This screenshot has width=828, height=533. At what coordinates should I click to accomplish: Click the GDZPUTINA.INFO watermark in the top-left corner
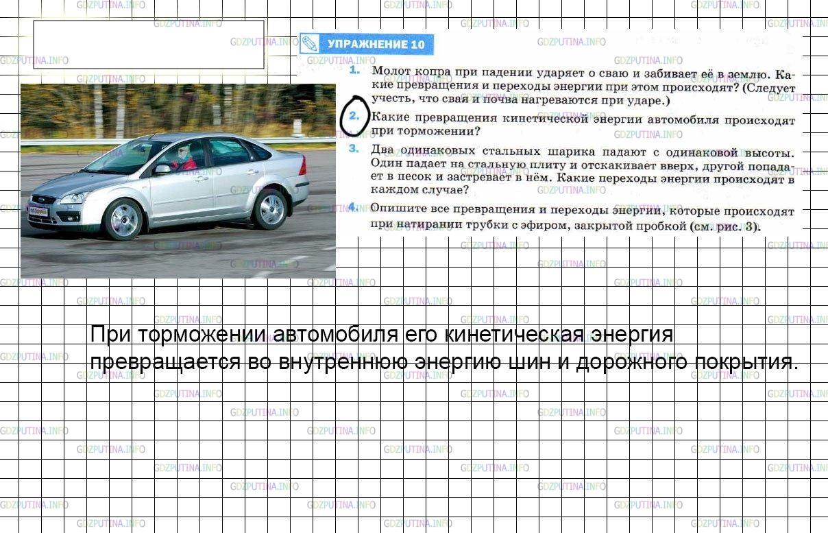pos(34,60)
